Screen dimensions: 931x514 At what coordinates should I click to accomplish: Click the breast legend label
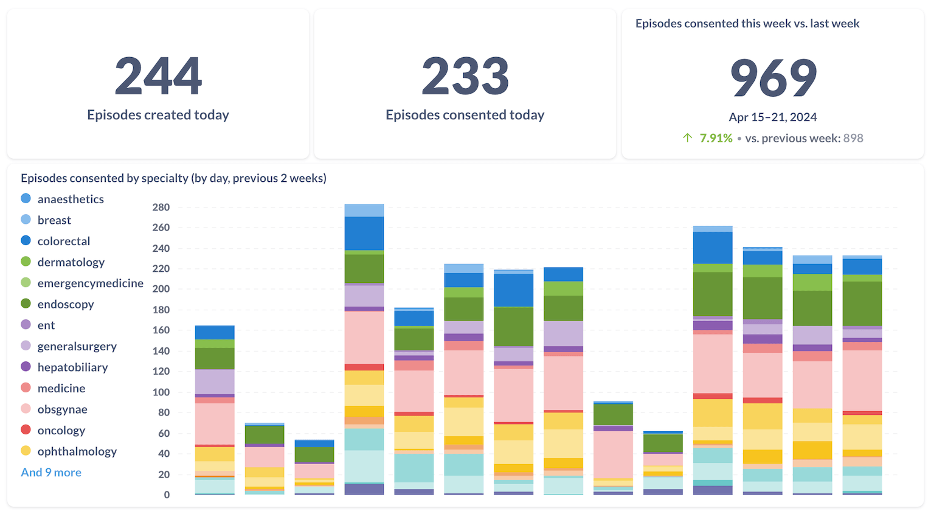(54, 220)
